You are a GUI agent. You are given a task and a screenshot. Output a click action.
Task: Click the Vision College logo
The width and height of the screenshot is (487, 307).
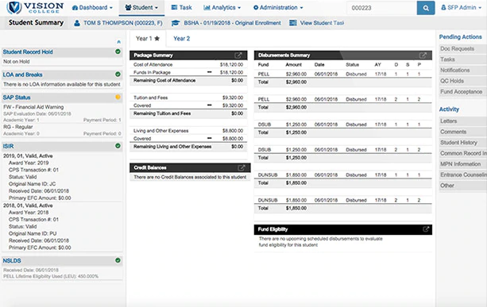click(35, 8)
